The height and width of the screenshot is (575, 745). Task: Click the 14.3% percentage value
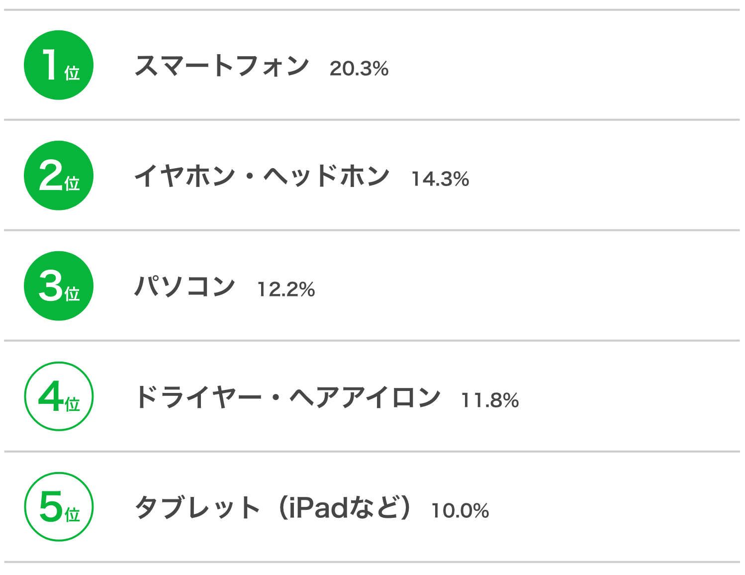point(441,179)
